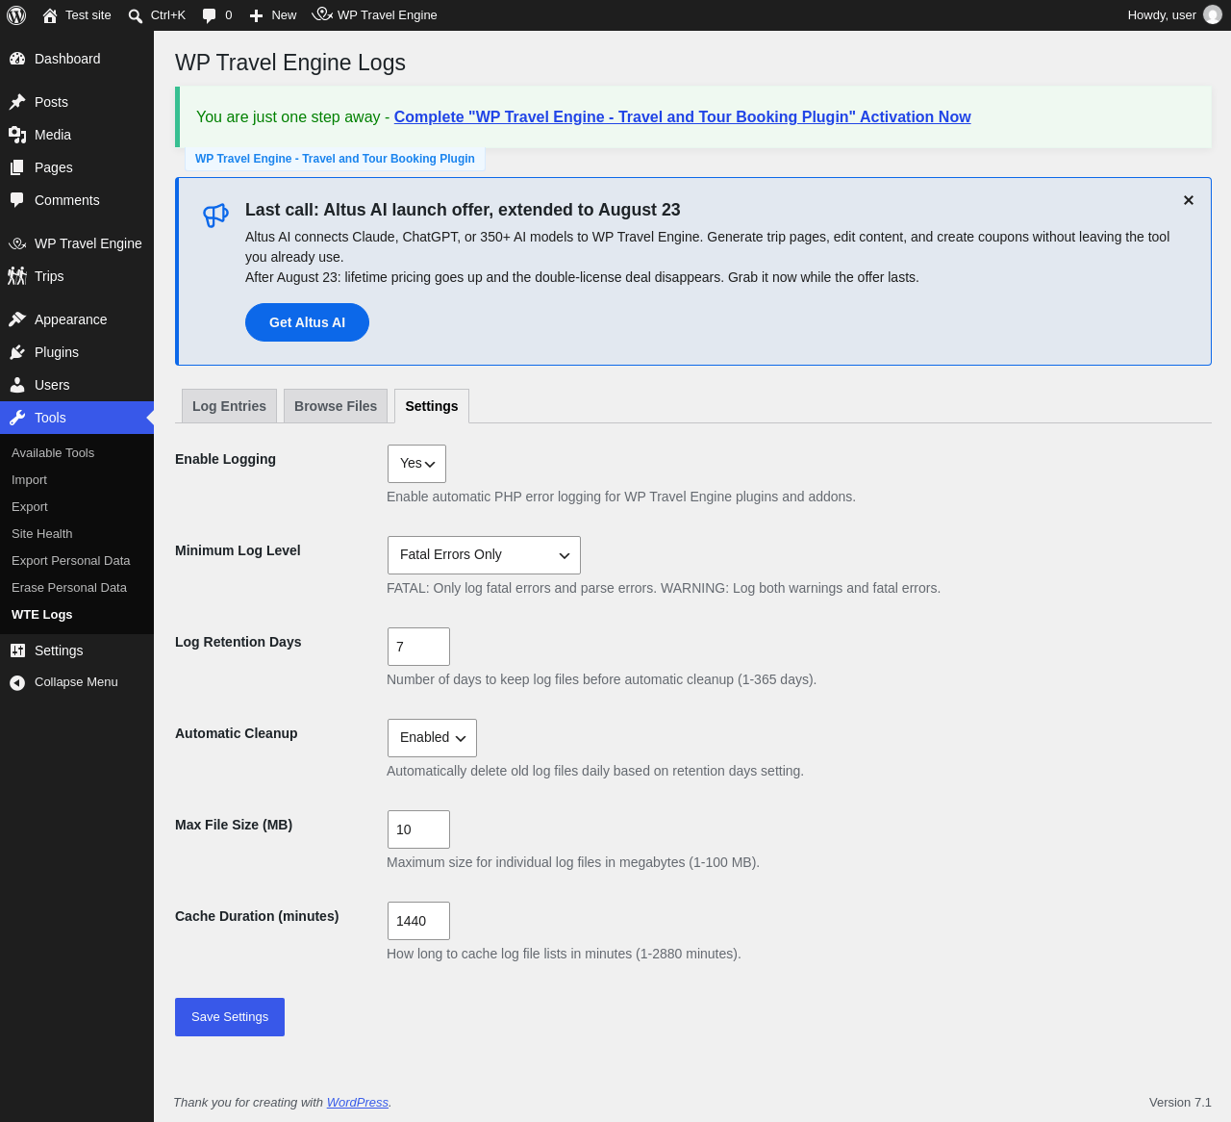Click the Save Settings button

point(230,1017)
